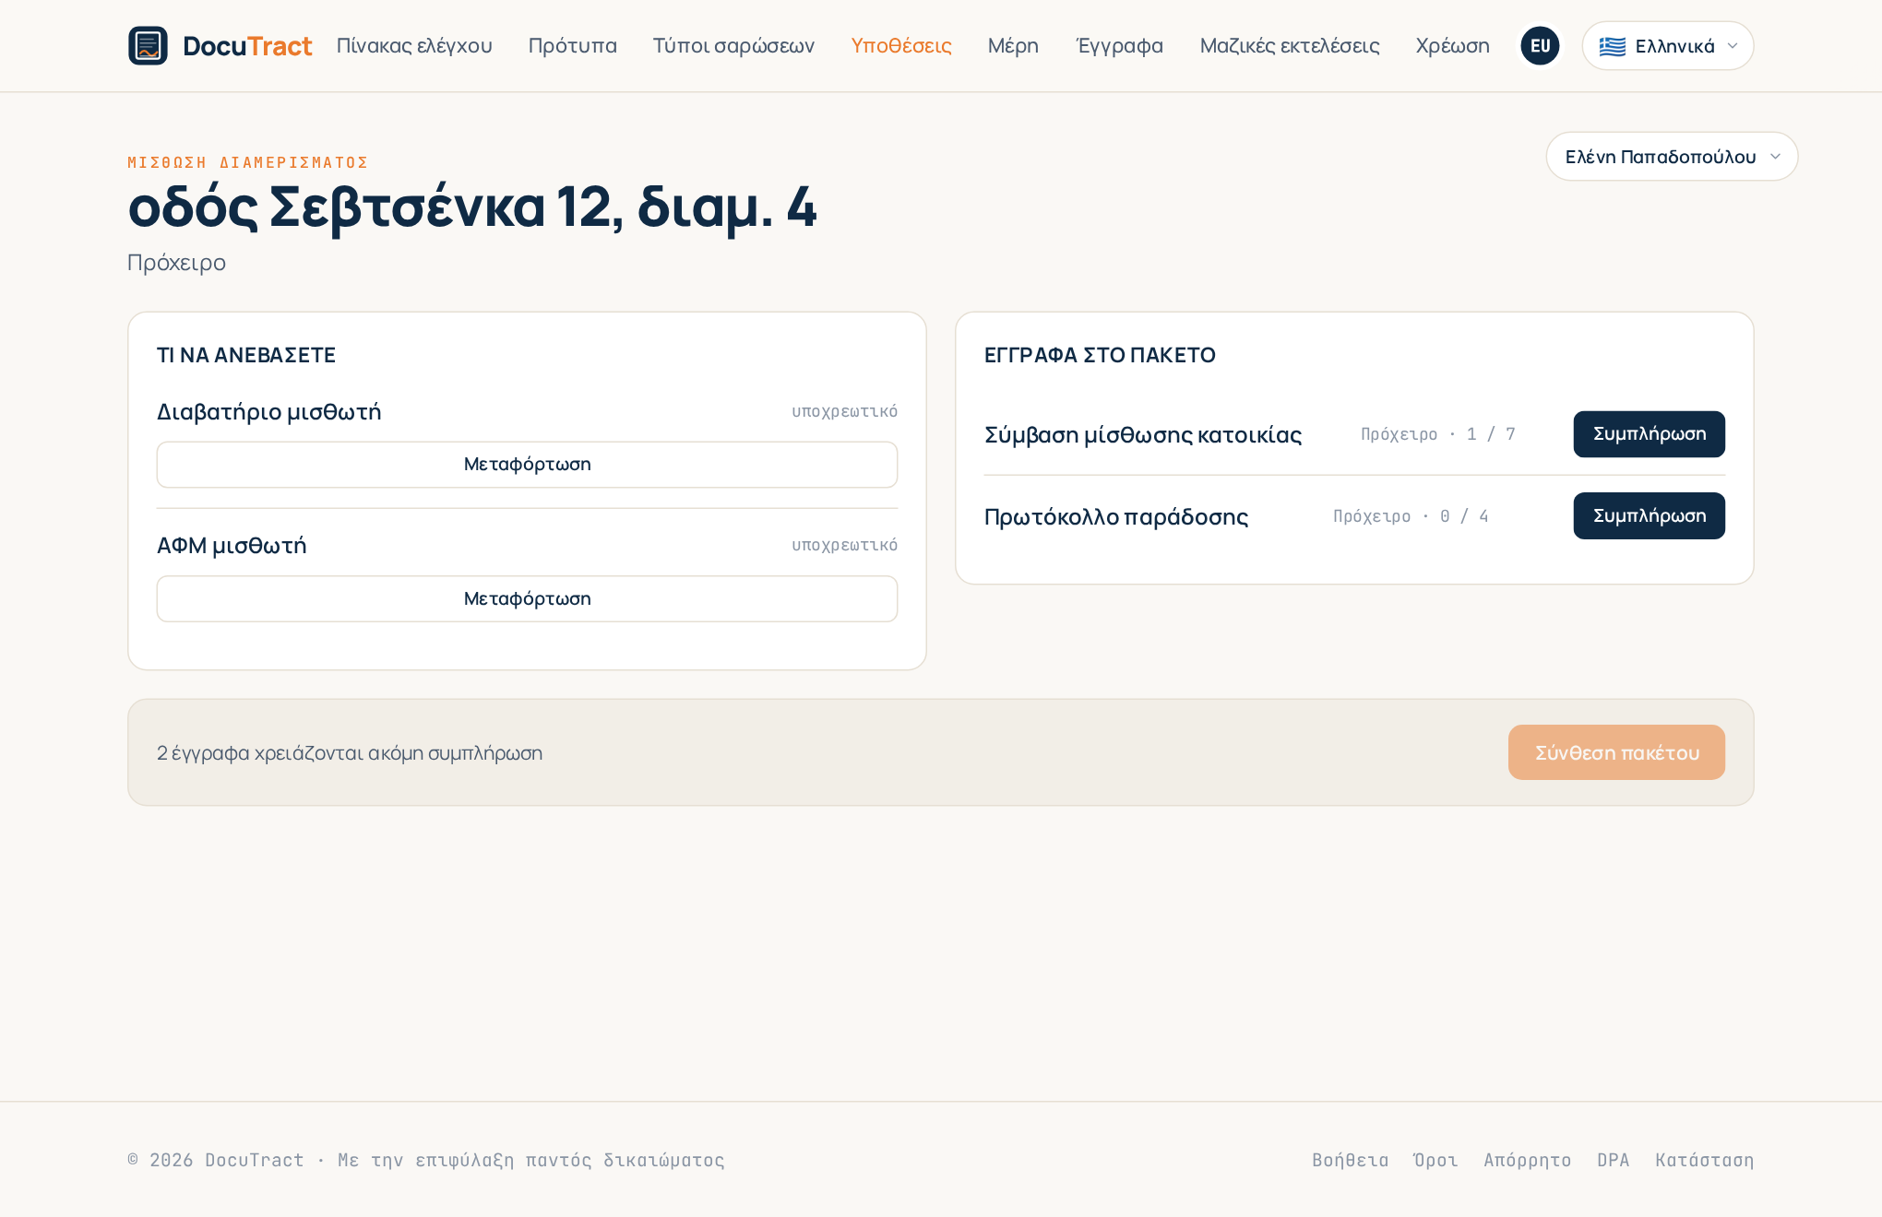Click the Greek flag icon
Screen dimensions: 1882x1217
(1612, 46)
